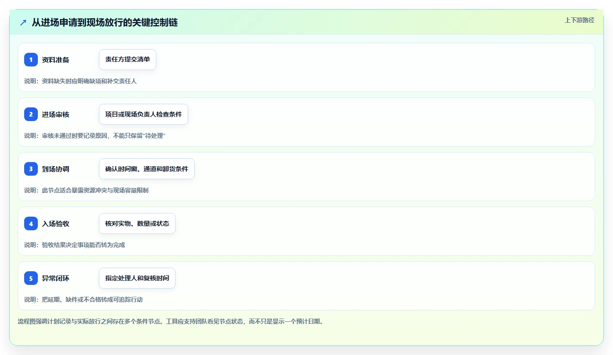Click the title 从进场申请到现场放行的关键控制链

(x=105, y=22)
